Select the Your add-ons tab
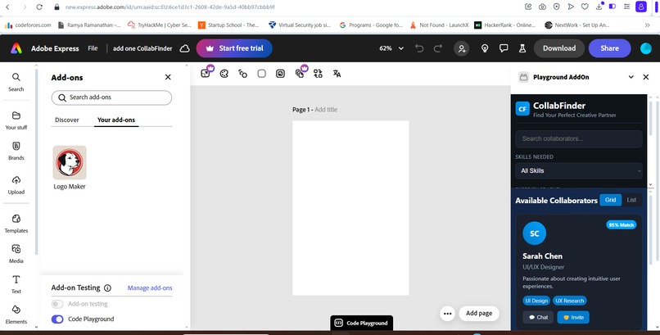This screenshot has height=335, width=660. click(x=116, y=120)
